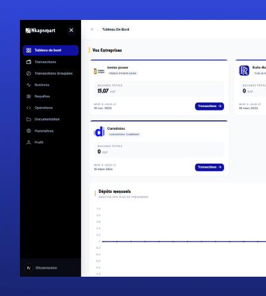Open Tableau de bord in the sidebar
The height and width of the screenshot is (296, 266).
[x=51, y=51]
